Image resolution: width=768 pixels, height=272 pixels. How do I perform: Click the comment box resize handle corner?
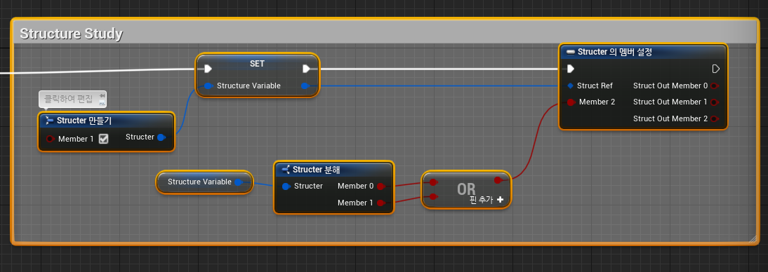click(753, 238)
